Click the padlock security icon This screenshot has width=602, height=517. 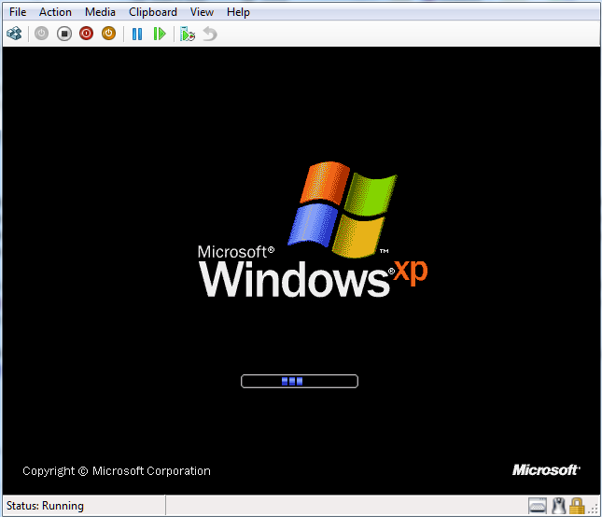click(577, 506)
